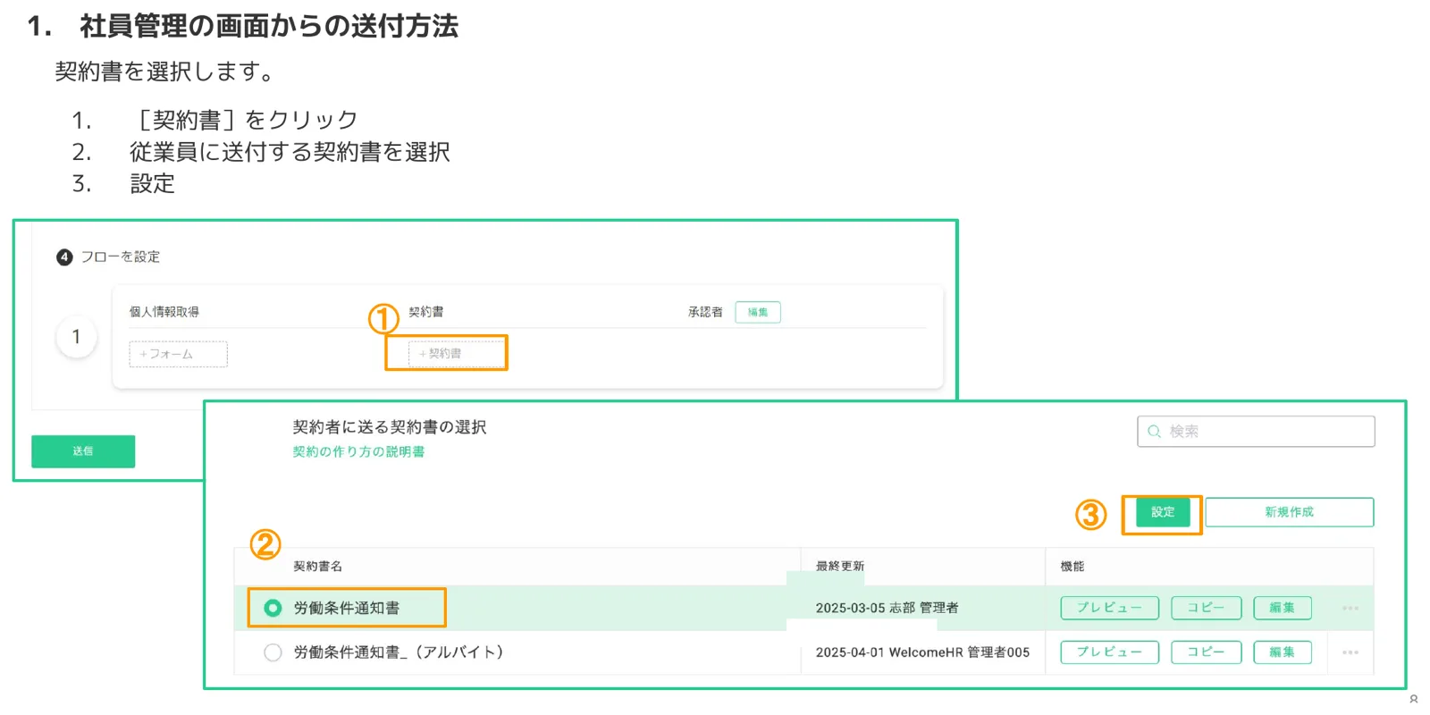Click the search magnifier icon
Image resolution: width=1430 pixels, height=715 pixels.
(x=1154, y=432)
